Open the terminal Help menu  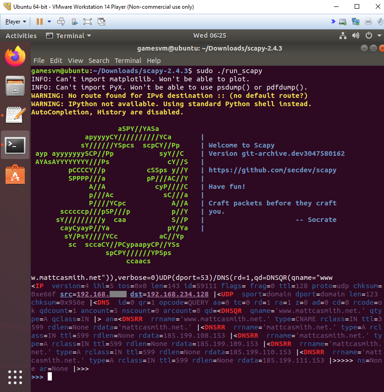tap(154, 61)
